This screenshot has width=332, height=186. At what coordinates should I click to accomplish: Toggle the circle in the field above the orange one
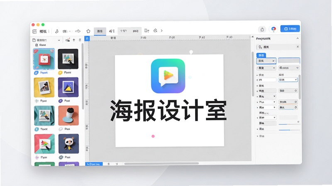[x=295, y=91]
